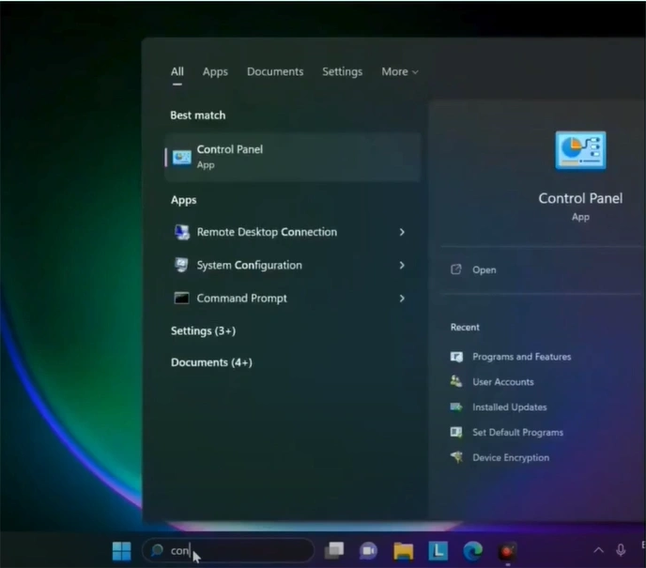
Task: Click Open in the preview pane
Action: pos(484,270)
